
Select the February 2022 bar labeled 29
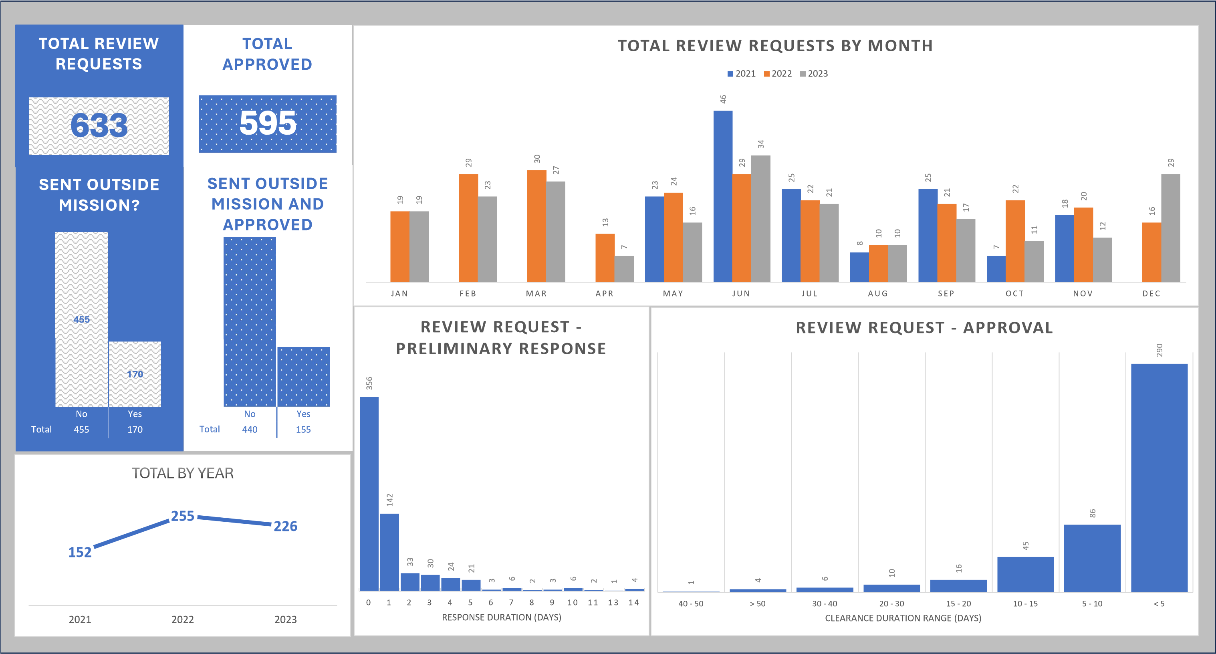pos(468,228)
